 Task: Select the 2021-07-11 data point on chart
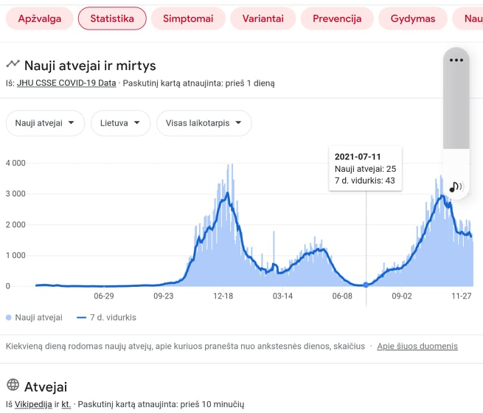tap(366, 285)
